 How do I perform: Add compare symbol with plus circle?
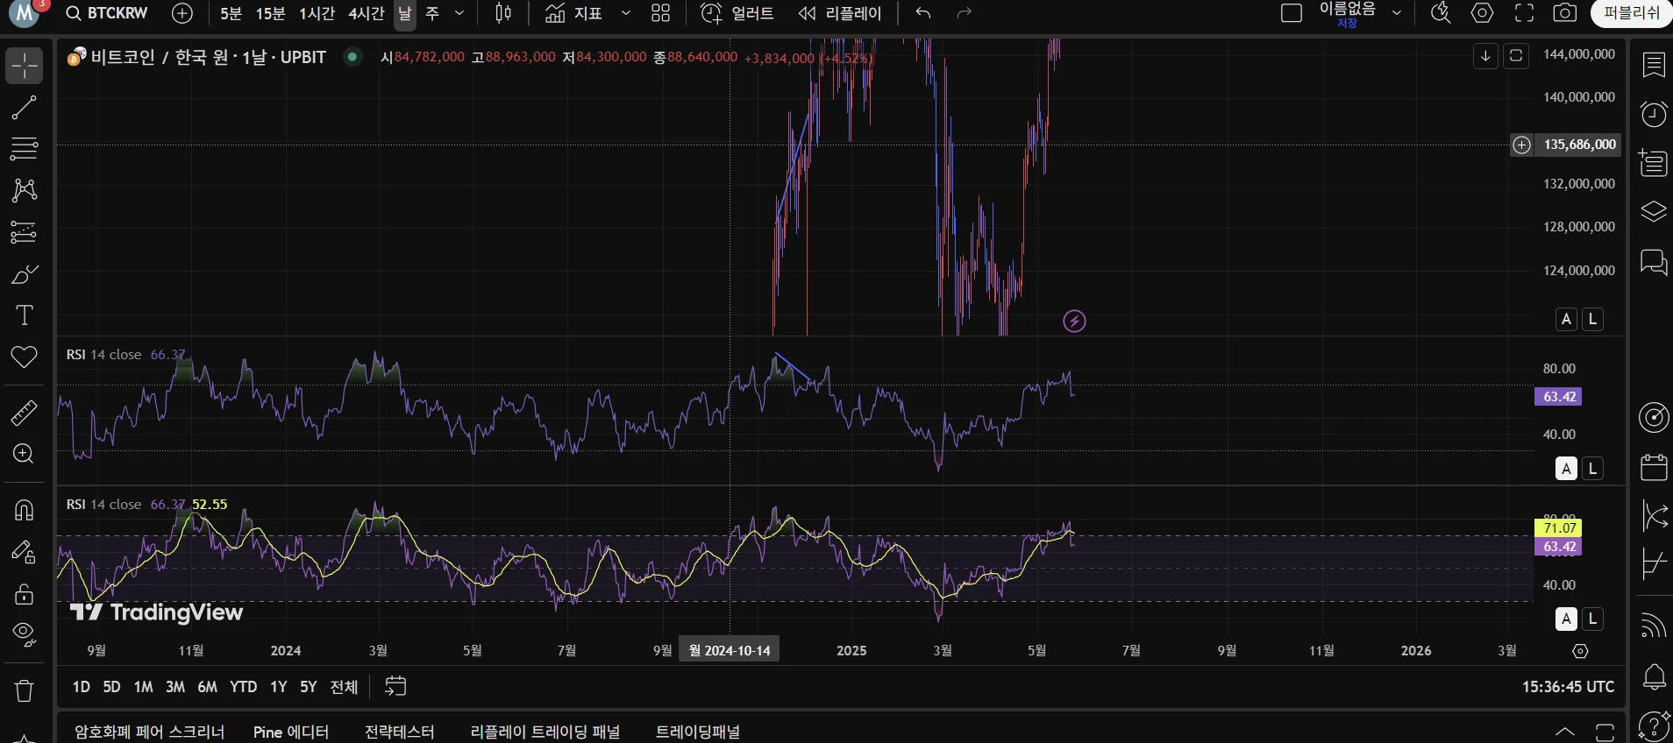[x=182, y=13]
